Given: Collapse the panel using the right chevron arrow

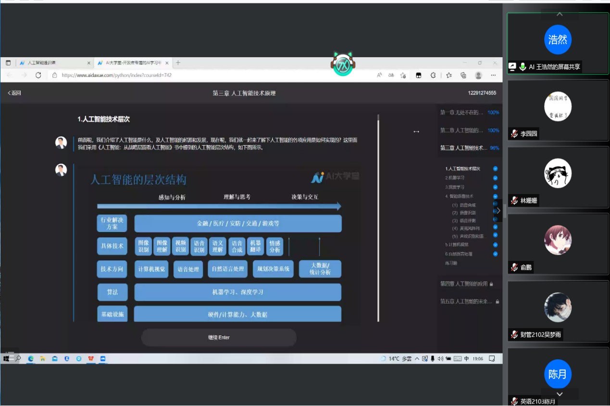Looking at the screenshot, I should pyautogui.click(x=498, y=210).
